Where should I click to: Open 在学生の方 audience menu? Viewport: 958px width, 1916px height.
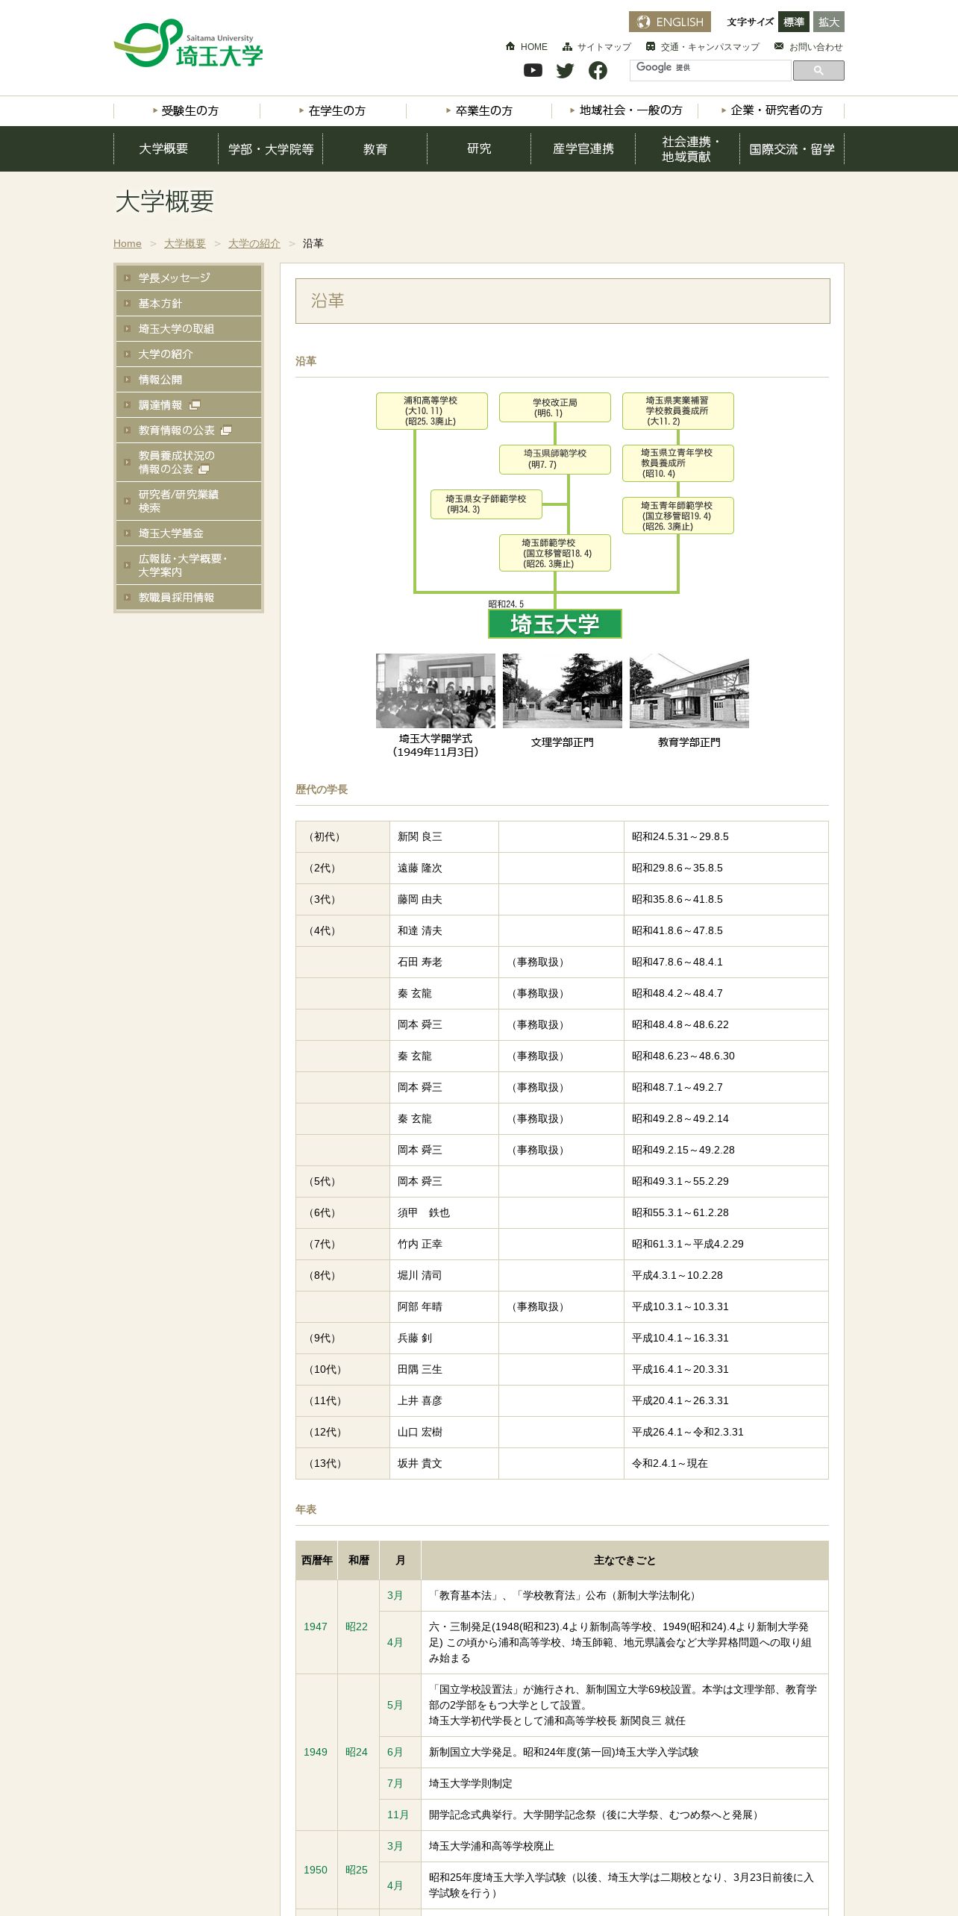point(333,110)
